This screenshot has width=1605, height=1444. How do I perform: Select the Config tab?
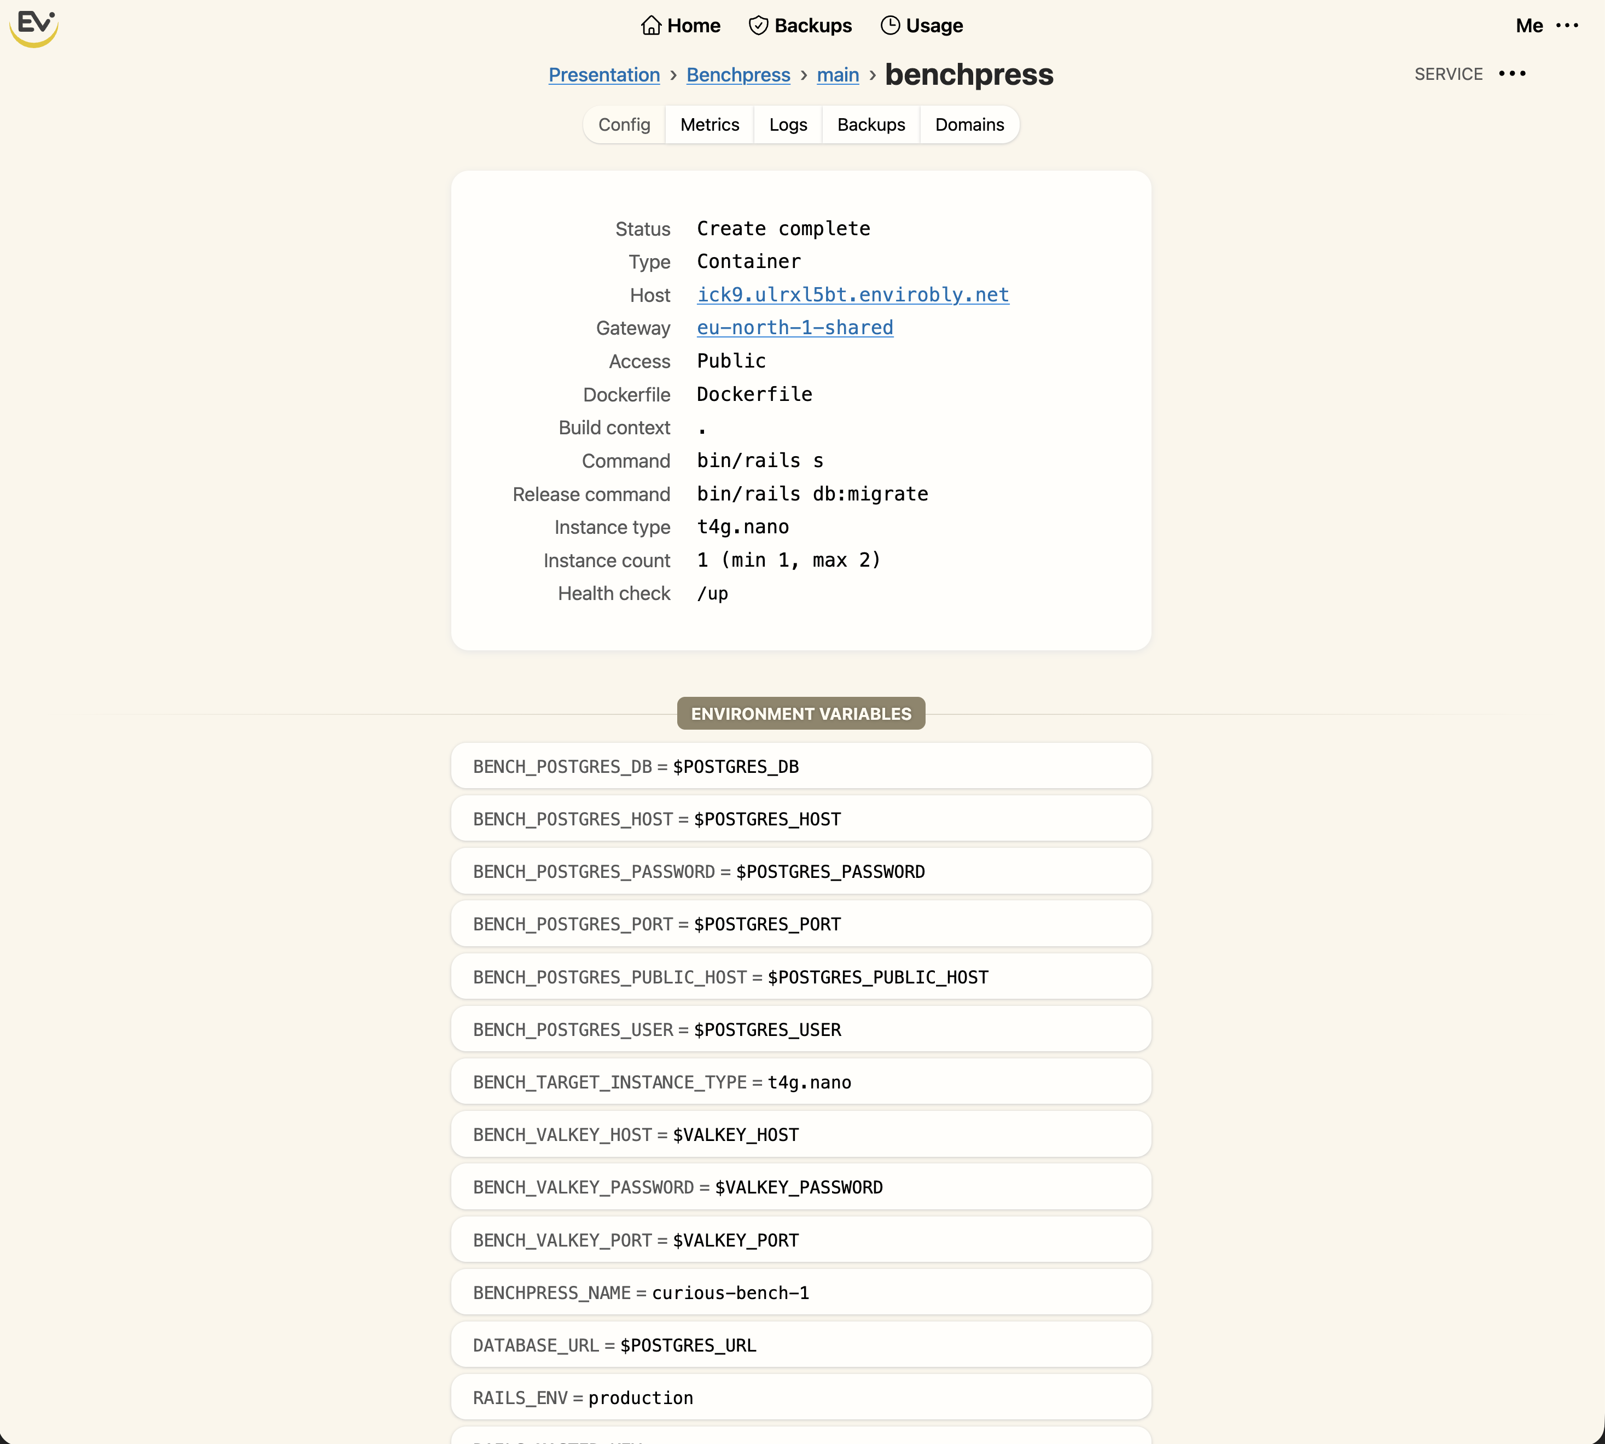pyautogui.click(x=624, y=125)
